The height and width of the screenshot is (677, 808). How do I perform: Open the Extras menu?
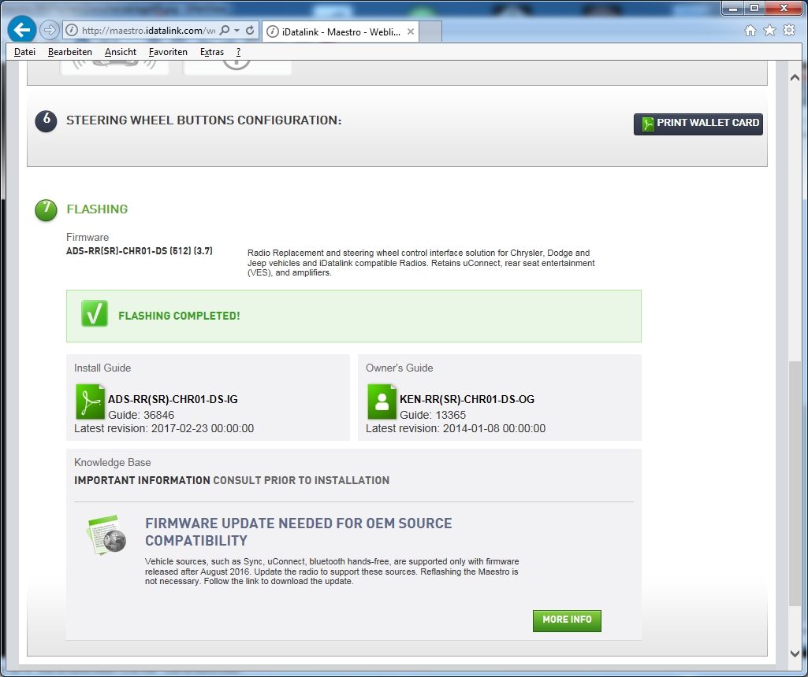(212, 52)
